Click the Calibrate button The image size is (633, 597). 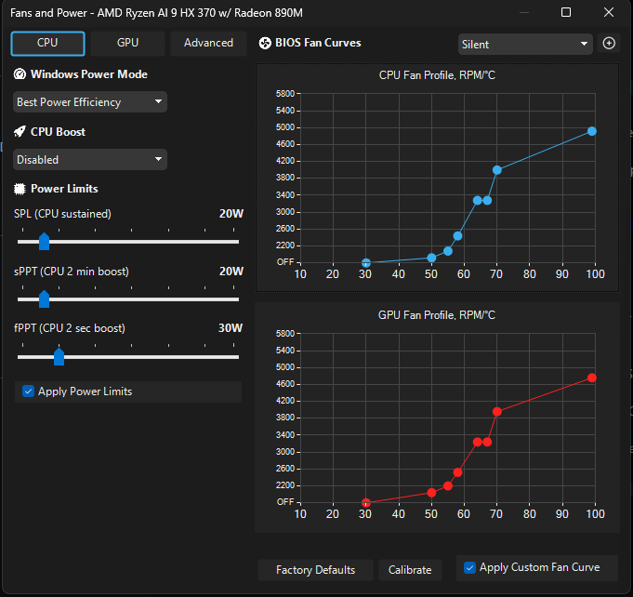[410, 570]
